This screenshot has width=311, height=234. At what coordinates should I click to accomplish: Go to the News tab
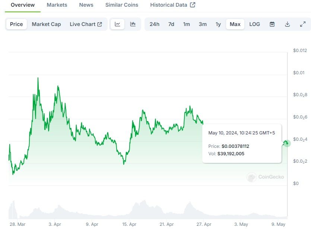[86, 5]
